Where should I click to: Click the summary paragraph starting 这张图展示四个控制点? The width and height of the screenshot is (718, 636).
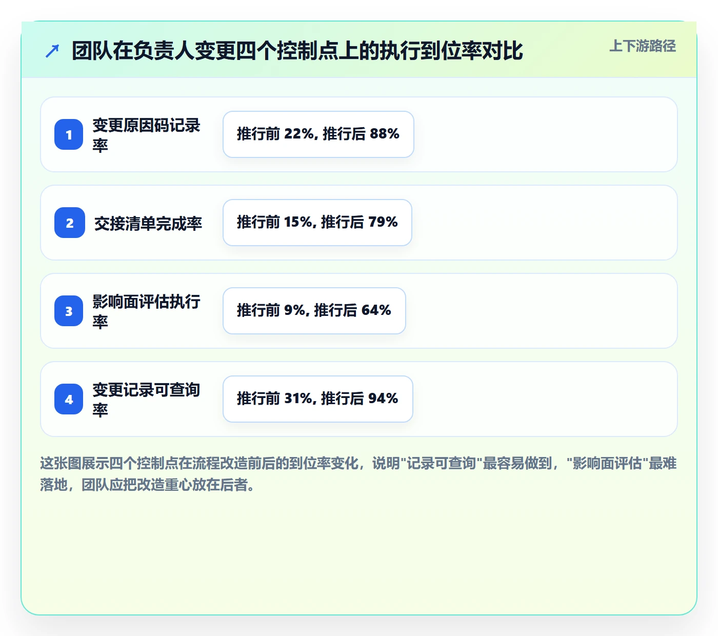pyautogui.click(x=358, y=474)
